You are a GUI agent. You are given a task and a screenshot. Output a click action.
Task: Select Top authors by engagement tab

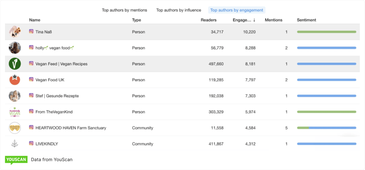237,10
